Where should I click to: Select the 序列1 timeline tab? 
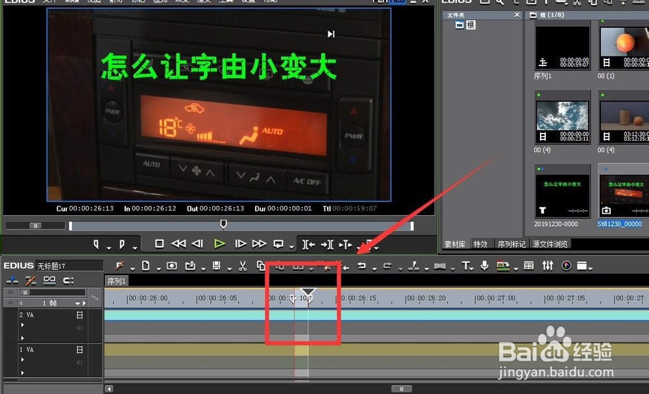(x=116, y=281)
